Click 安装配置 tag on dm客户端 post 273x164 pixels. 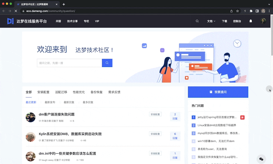click(155, 114)
